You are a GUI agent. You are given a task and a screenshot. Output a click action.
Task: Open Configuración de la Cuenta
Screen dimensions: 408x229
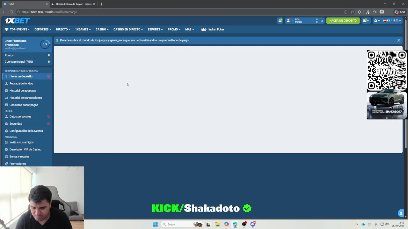pos(26,131)
